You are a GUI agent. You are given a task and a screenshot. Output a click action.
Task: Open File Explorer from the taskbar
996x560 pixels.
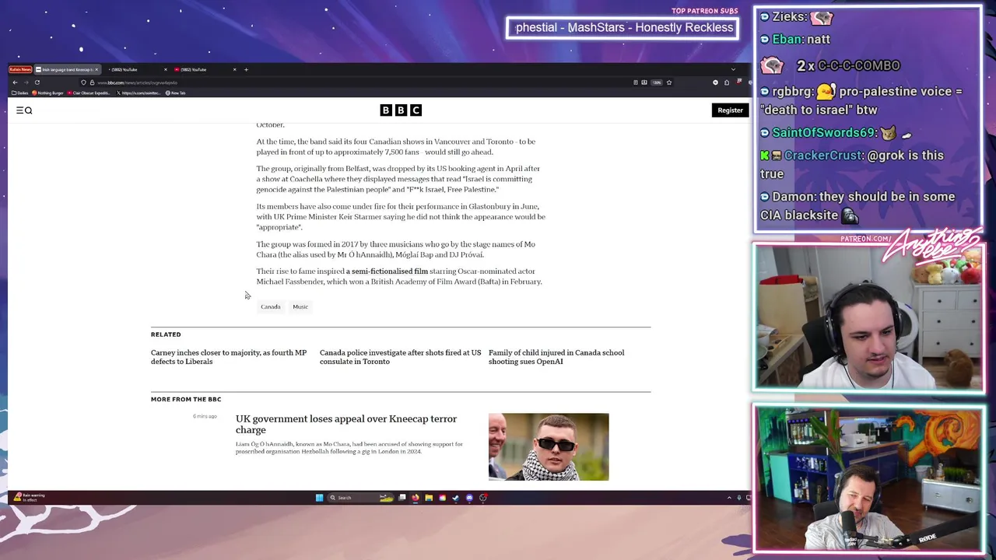click(429, 498)
